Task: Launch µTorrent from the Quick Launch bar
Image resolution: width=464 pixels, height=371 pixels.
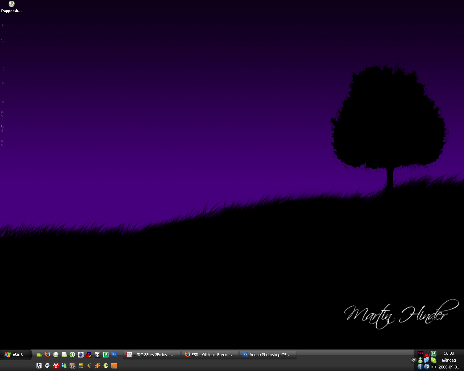Action: (x=106, y=355)
